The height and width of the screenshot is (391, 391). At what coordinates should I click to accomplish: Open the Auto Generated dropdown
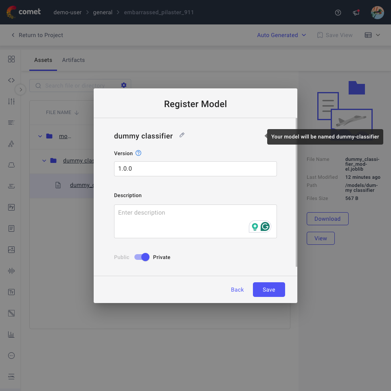281,35
